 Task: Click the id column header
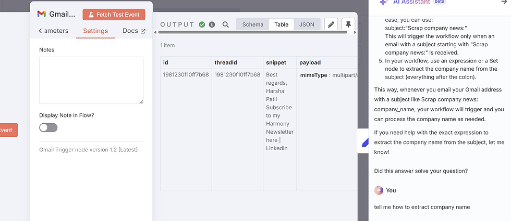[x=186, y=62]
